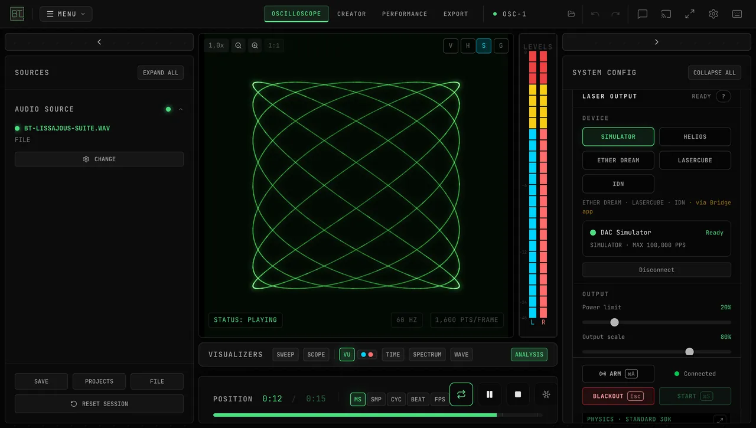
Task: Collapse the right panel with the arrow
Action: 656,42
